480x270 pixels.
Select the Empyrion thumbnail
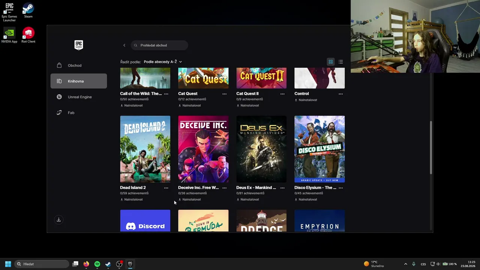(319, 221)
